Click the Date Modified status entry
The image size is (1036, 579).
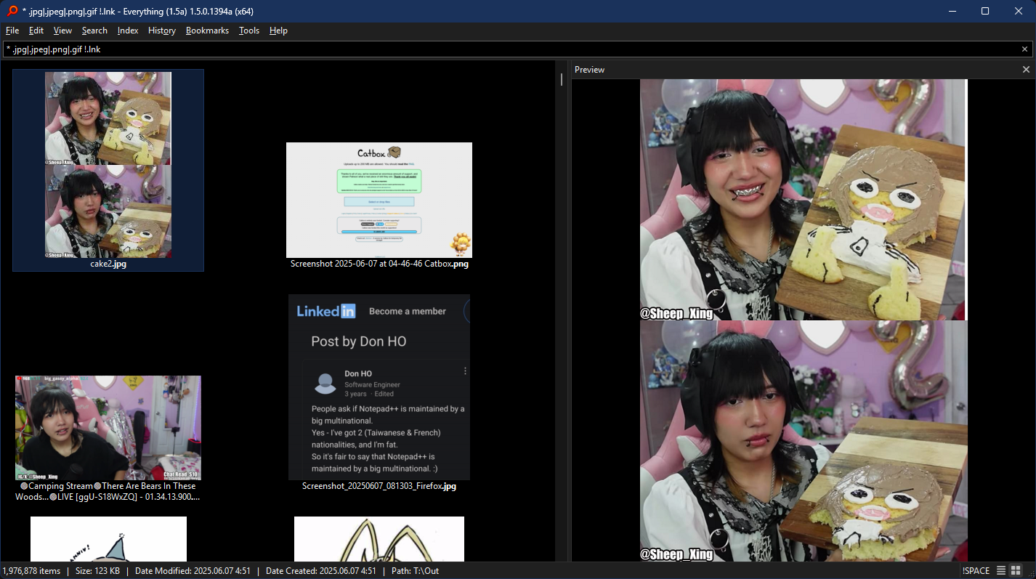click(193, 571)
